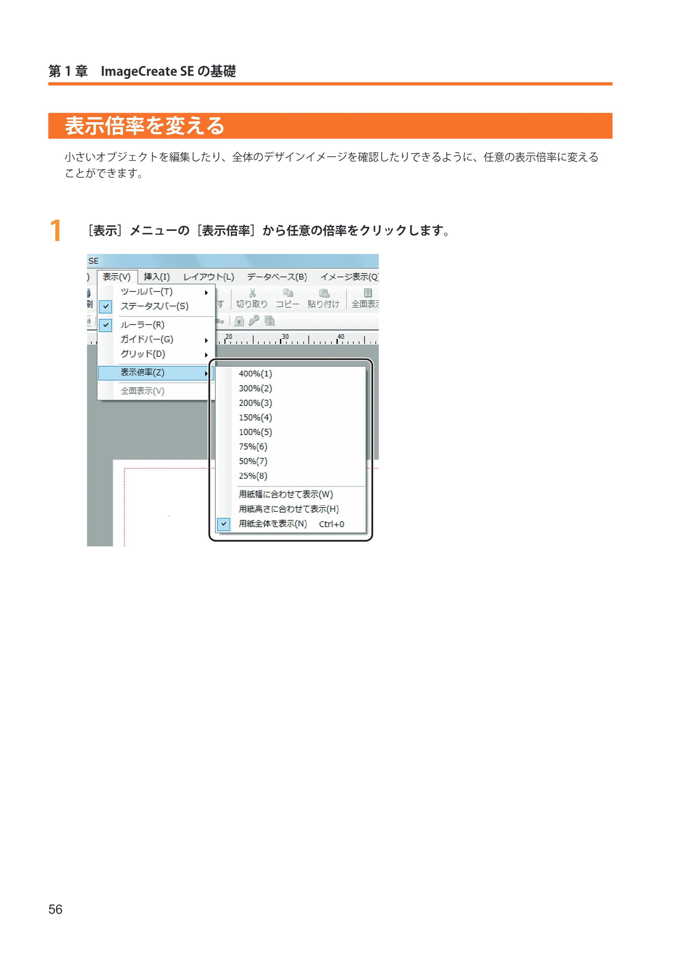This screenshot has height=958, width=677.
Task: Toggle the ルーラー(R) checkmark
Action: (106, 325)
